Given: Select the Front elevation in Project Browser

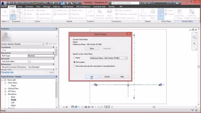Looking at the screenshot, I should coord(14,100).
